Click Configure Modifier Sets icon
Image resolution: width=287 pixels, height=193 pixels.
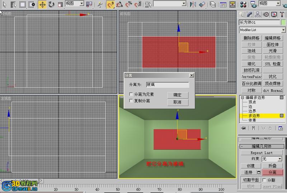281,128
